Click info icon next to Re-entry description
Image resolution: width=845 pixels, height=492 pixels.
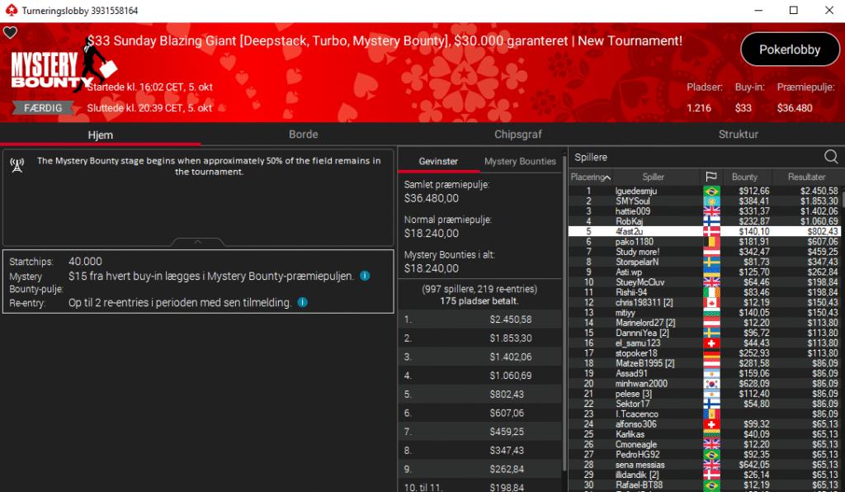tap(302, 302)
